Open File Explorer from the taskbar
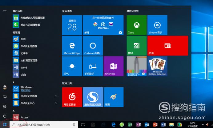This screenshot has height=128, width=213. point(171,125)
